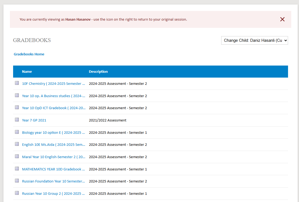299x202 pixels.
Task: Click the grid icon beside Year 7 GP 2021
Action: 17,120
